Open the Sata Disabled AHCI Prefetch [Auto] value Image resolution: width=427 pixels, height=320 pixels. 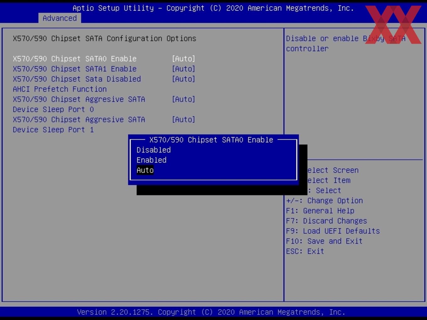[x=184, y=79]
